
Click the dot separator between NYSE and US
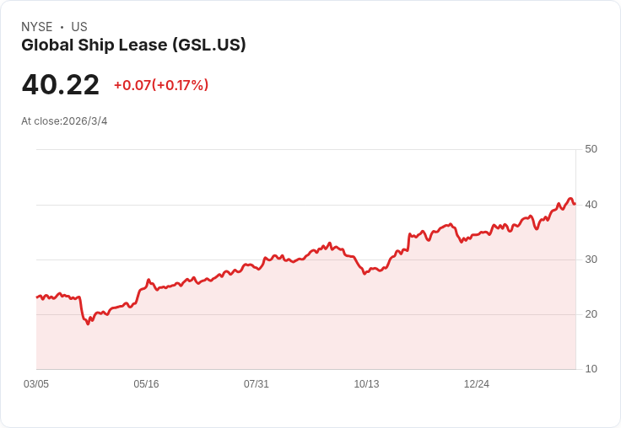(62, 27)
